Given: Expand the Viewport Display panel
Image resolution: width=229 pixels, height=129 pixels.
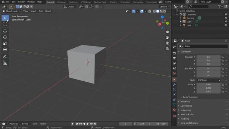Looking at the screenshot, I should tap(188, 123).
